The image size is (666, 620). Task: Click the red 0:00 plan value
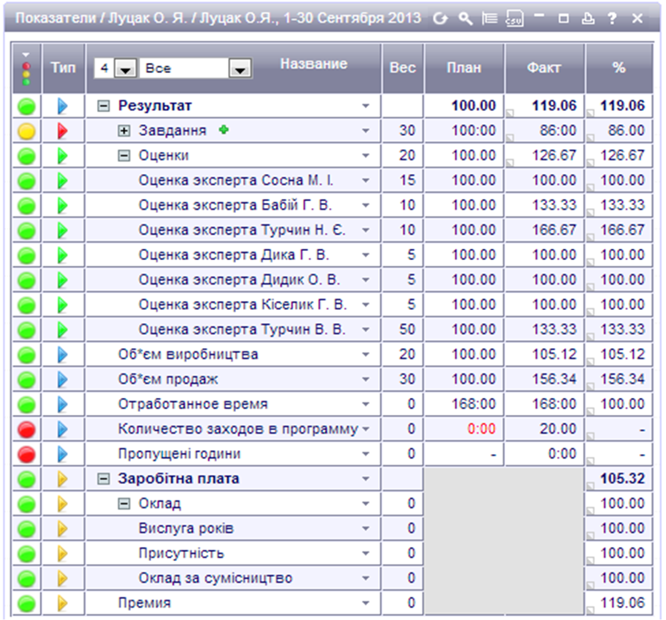(x=481, y=429)
